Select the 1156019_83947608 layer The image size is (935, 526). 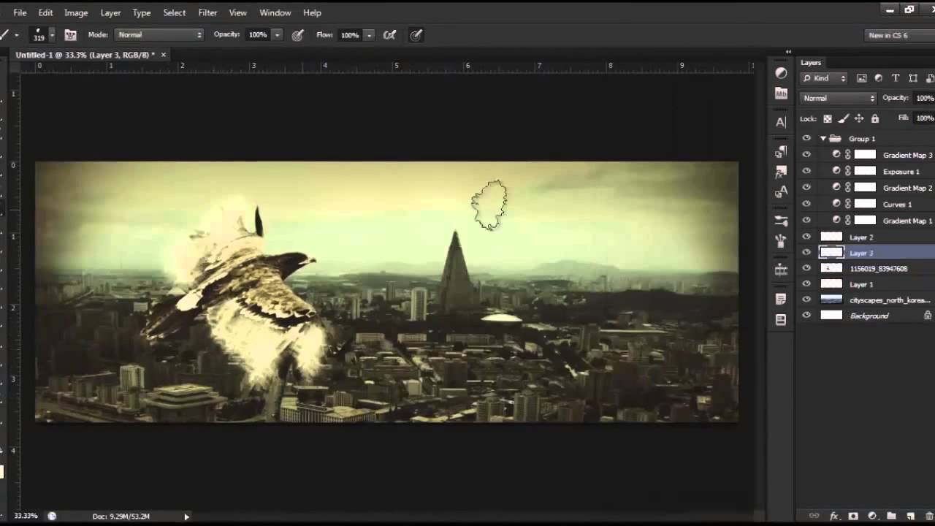click(x=866, y=268)
